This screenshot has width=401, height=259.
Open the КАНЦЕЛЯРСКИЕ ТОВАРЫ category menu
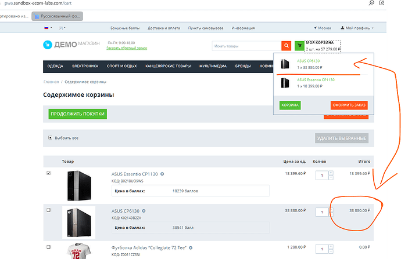169,67
